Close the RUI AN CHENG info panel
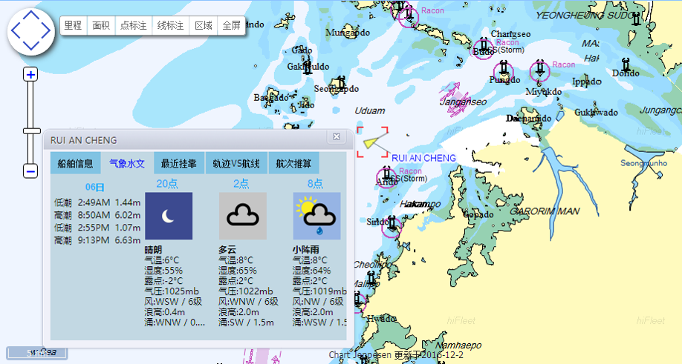 337,137
